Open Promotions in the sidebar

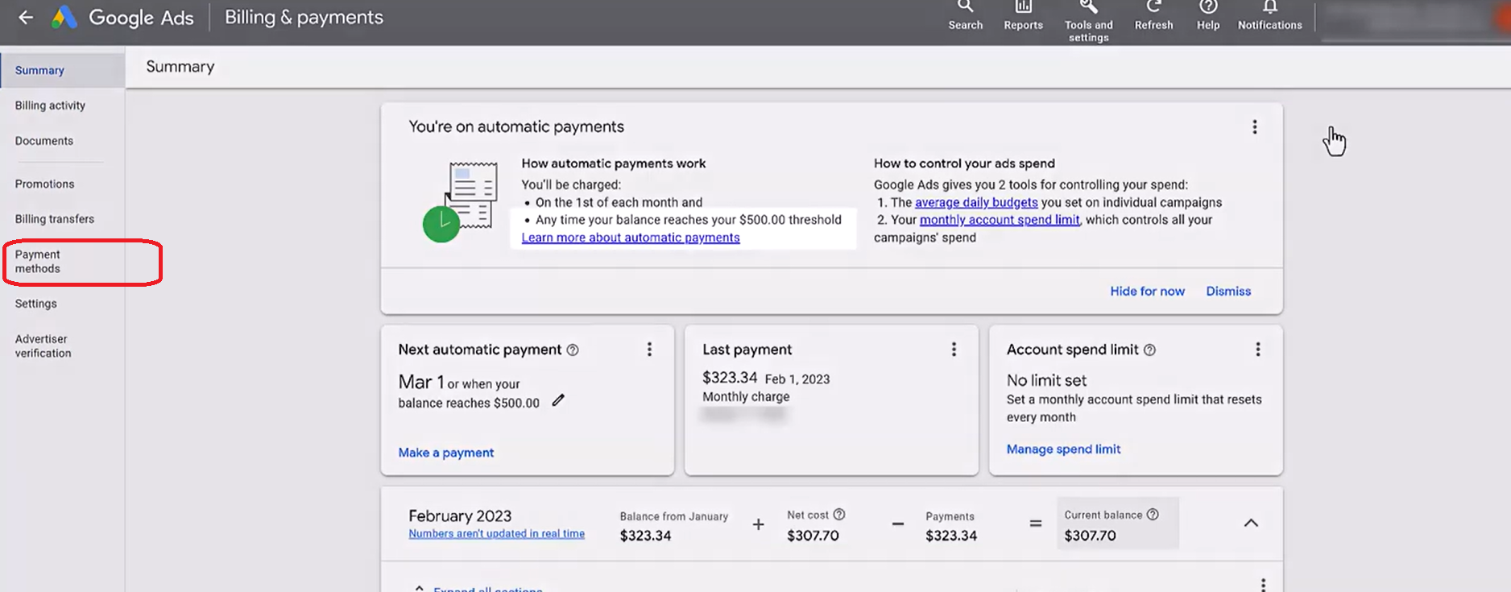(44, 184)
